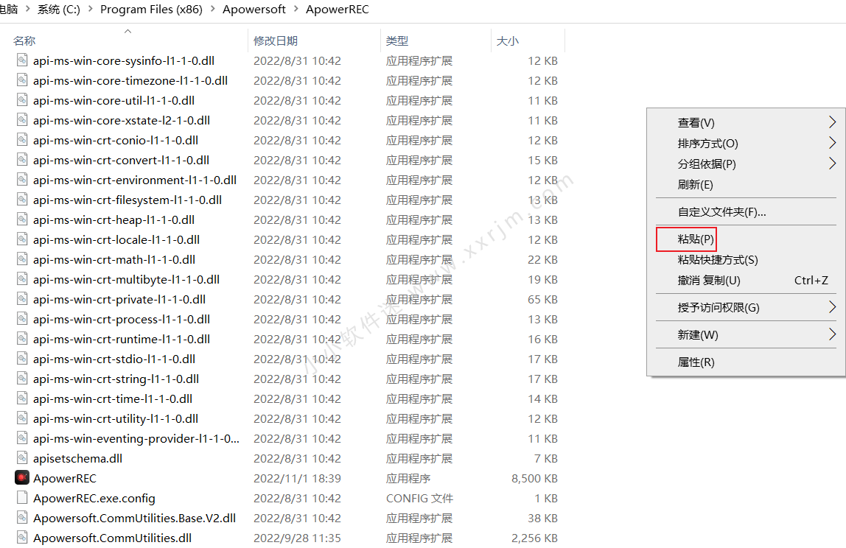Expand the 查看(V) submenu arrow
The height and width of the screenshot is (548, 846).
[x=832, y=122]
